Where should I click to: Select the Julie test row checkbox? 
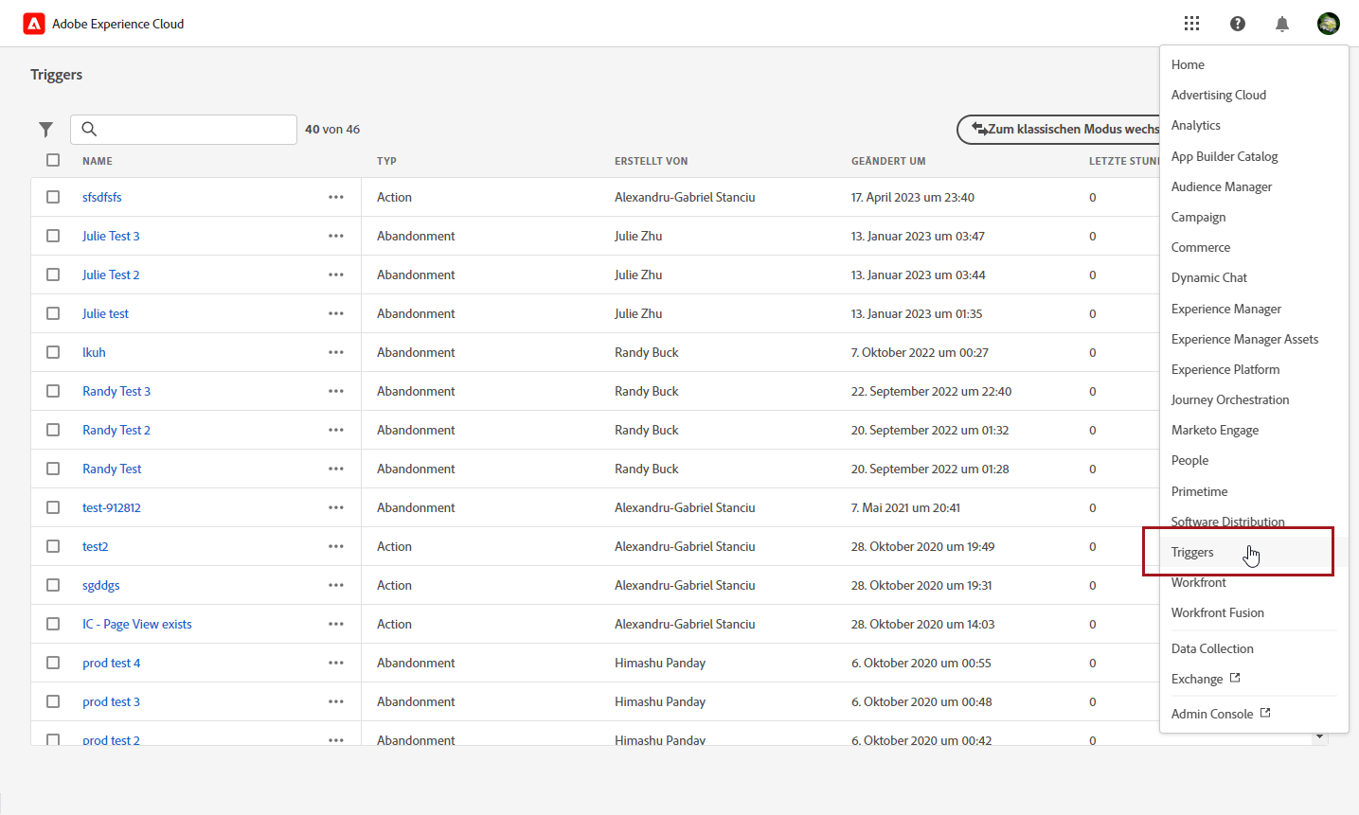[x=53, y=313]
